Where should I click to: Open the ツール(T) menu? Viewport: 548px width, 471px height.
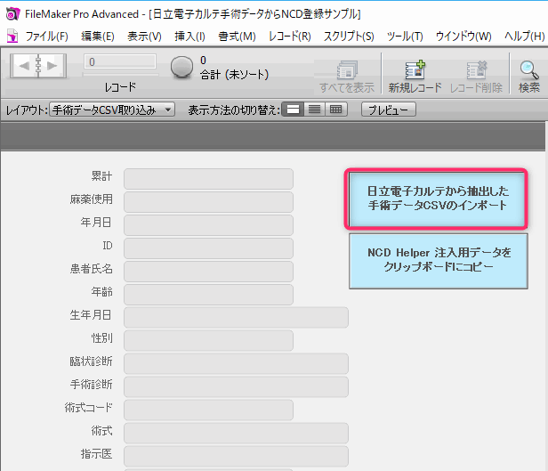pyautogui.click(x=405, y=36)
